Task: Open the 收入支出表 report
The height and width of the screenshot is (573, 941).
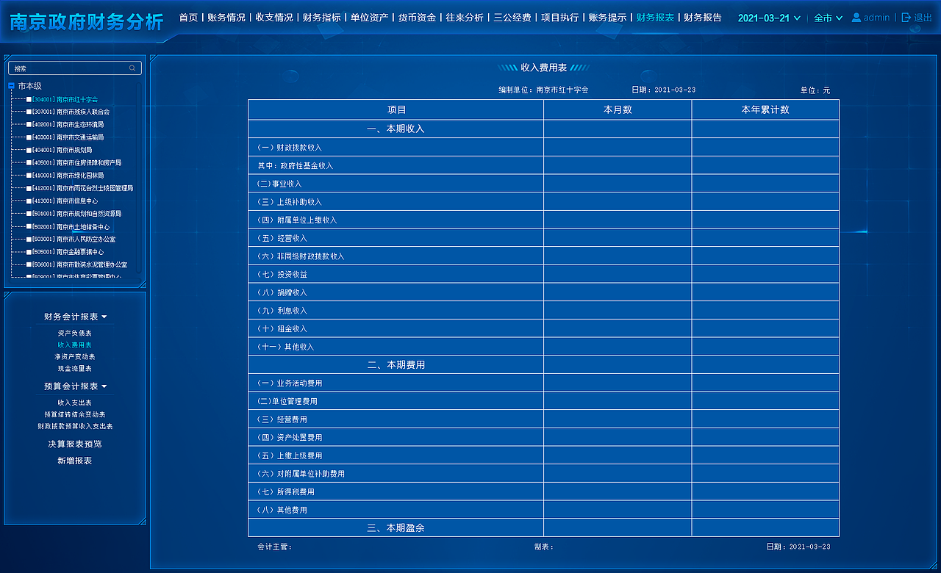Action: tap(75, 403)
